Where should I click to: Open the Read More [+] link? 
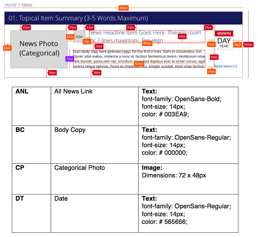click(225, 66)
